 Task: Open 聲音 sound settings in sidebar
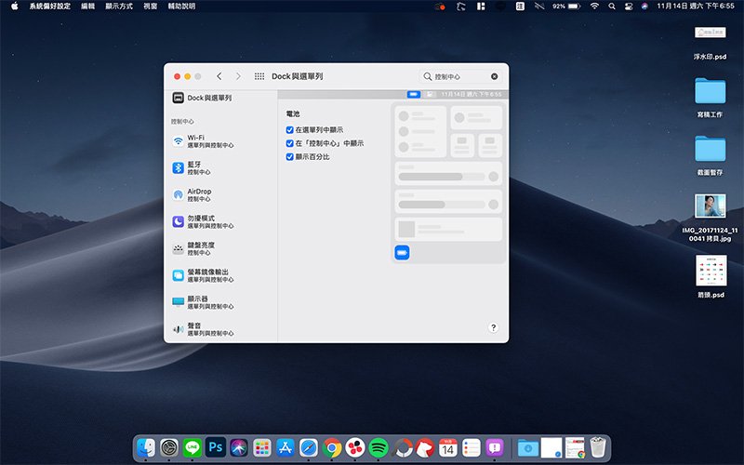pos(205,329)
